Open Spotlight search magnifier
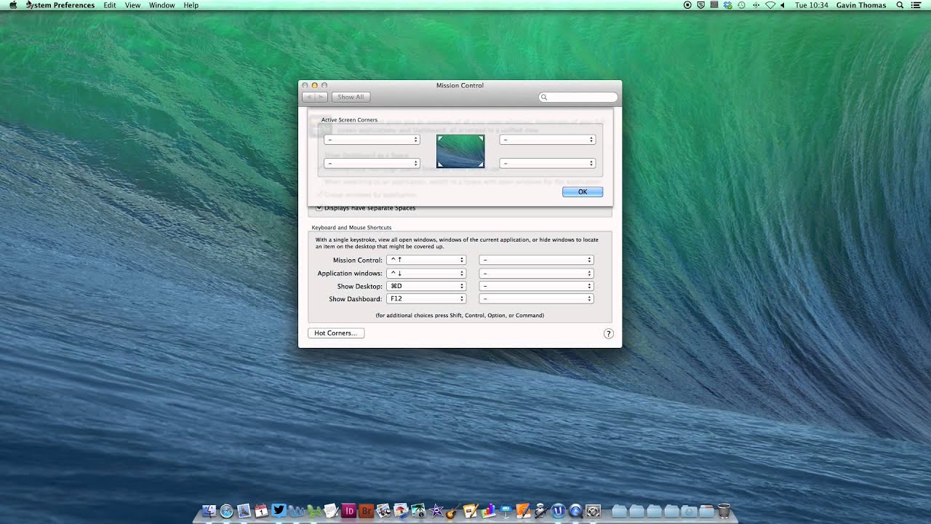Screen dimensions: 931x524 coord(900,5)
